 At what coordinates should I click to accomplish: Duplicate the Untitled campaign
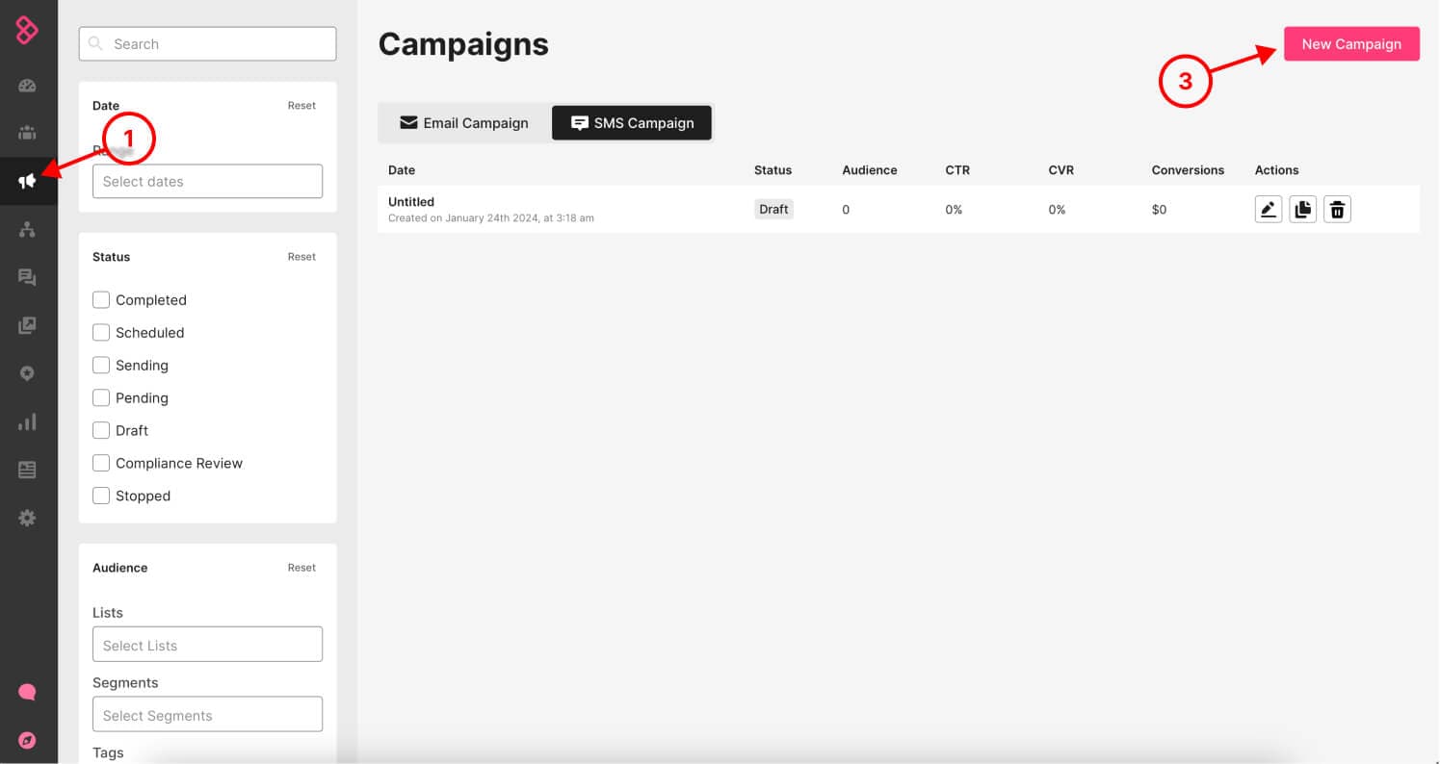click(1302, 209)
